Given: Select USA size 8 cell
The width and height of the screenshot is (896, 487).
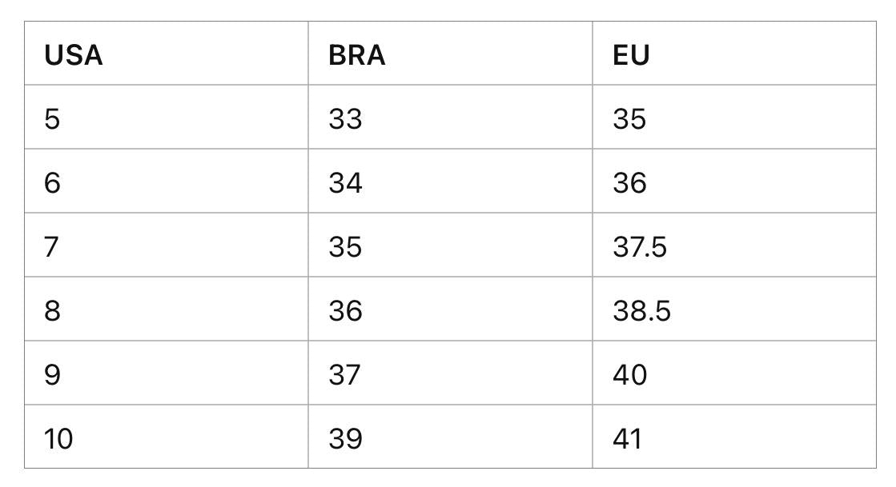Looking at the screenshot, I should (x=52, y=310).
